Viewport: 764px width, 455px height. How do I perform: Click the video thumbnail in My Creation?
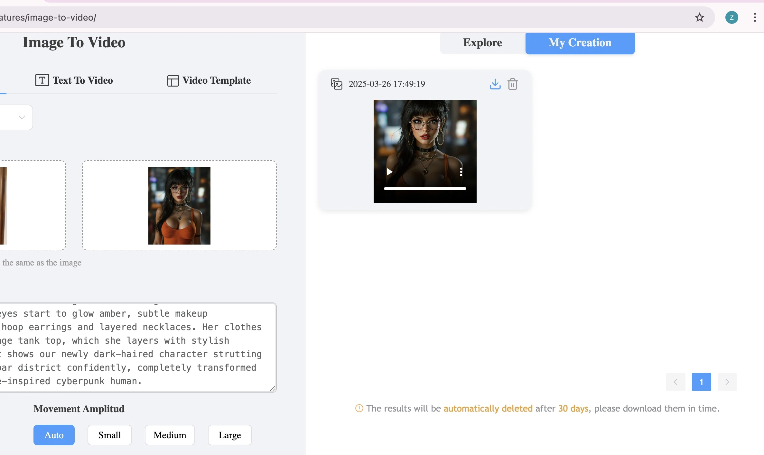425,151
